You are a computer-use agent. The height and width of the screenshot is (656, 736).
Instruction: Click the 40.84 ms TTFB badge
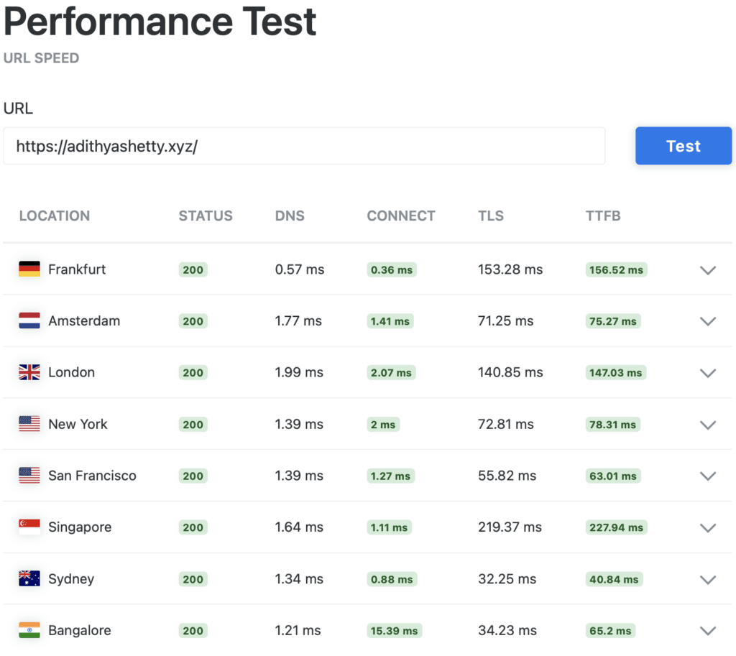point(614,579)
